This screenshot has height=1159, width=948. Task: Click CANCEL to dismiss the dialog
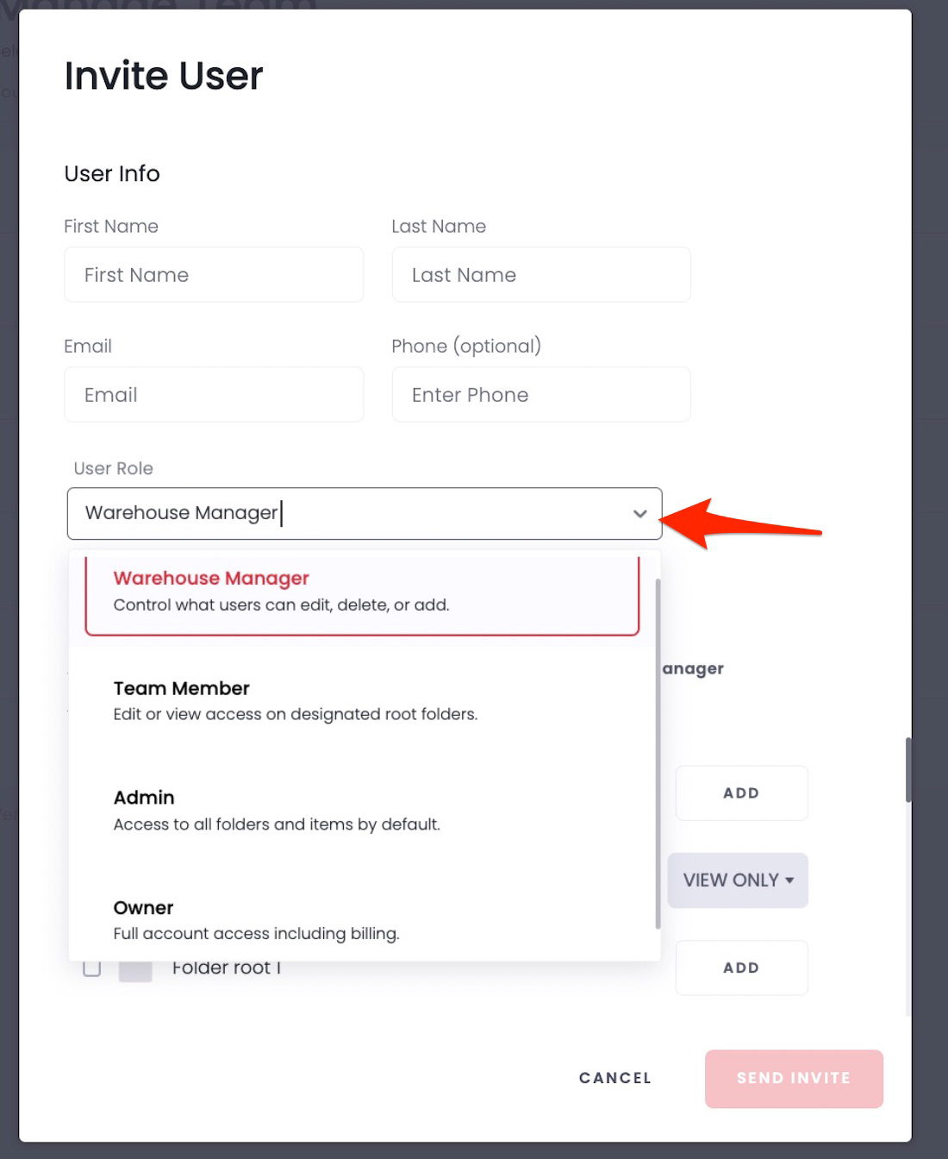coord(614,1078)
